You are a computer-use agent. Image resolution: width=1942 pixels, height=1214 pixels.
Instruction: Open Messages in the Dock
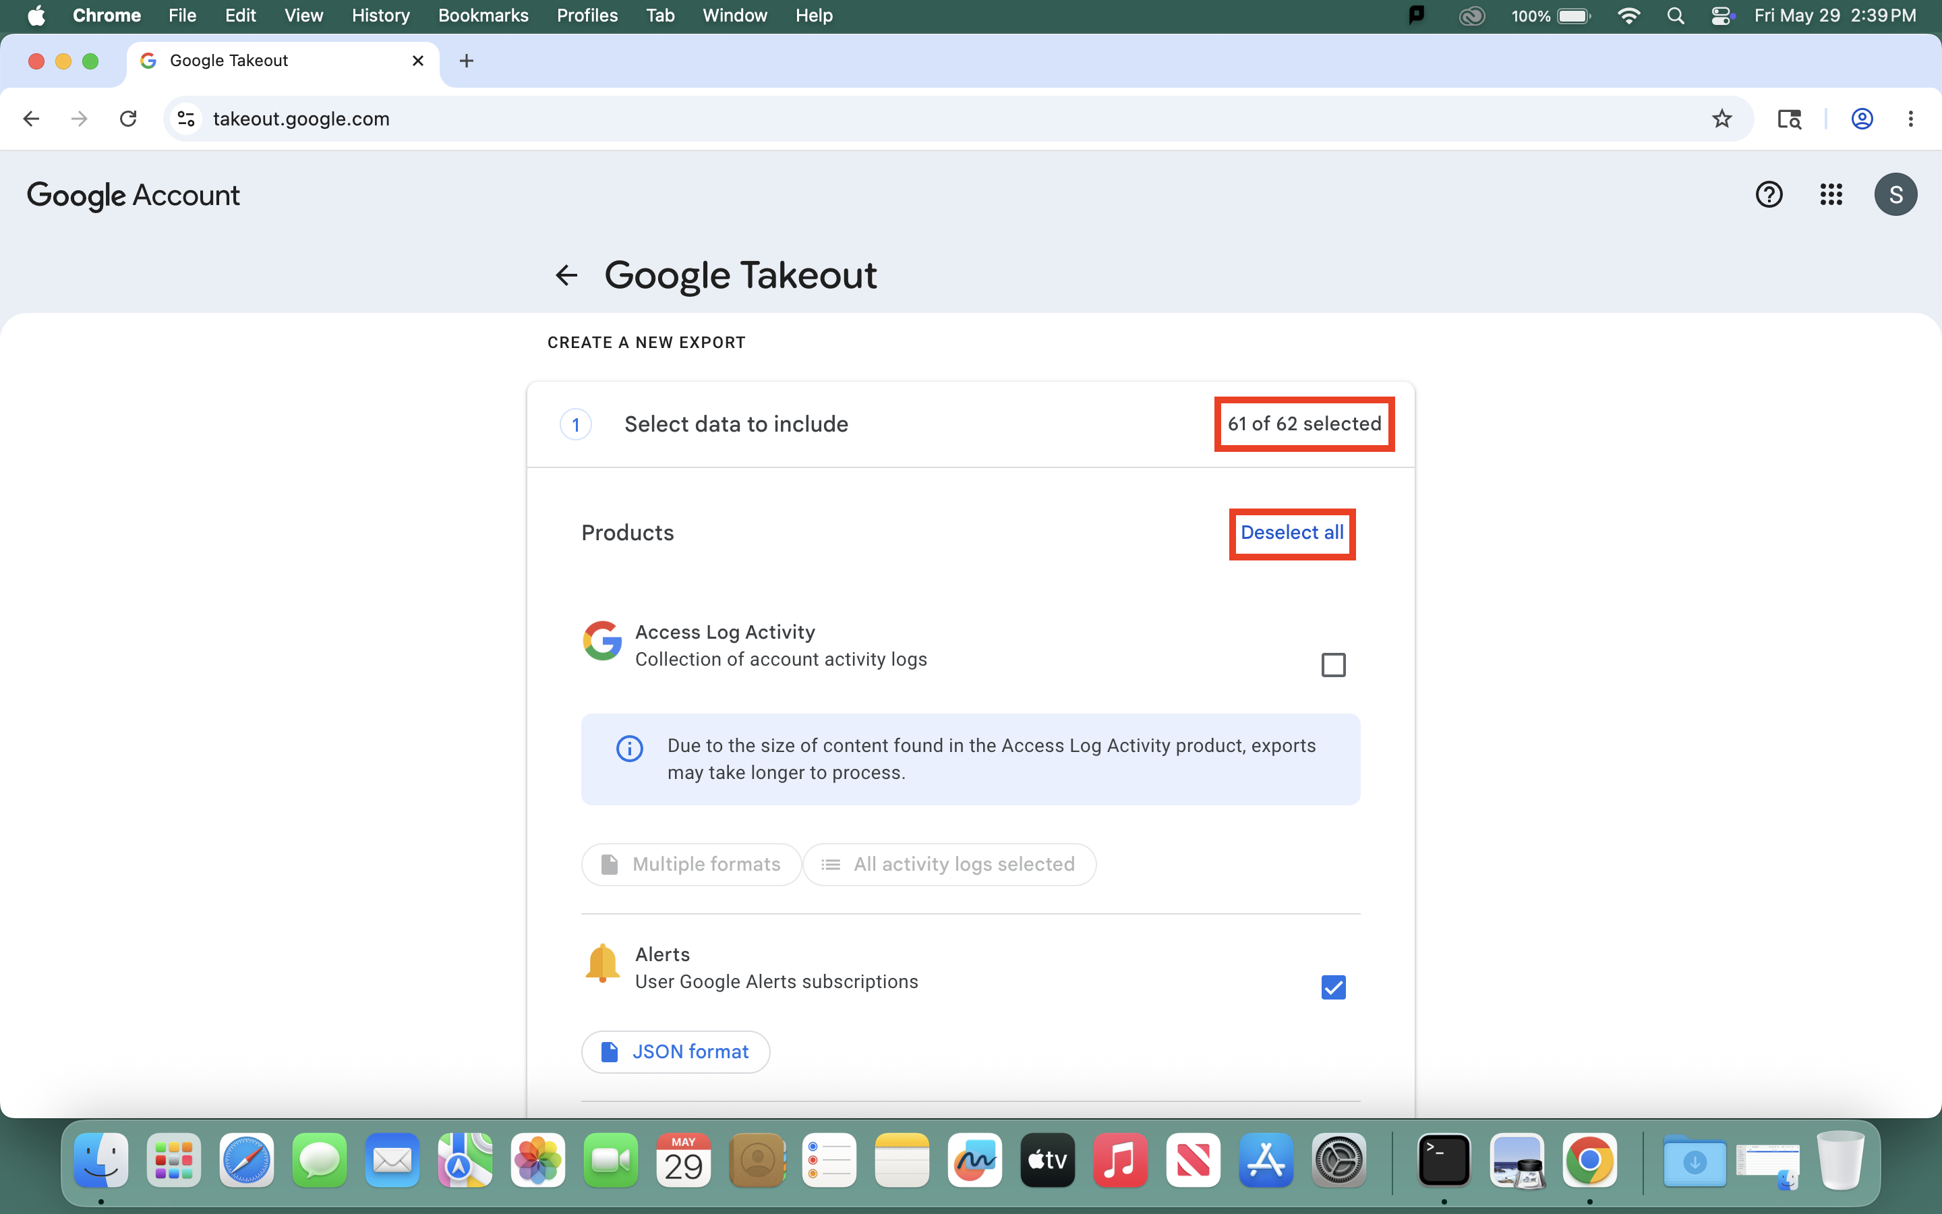click(x=320, y=1160)
